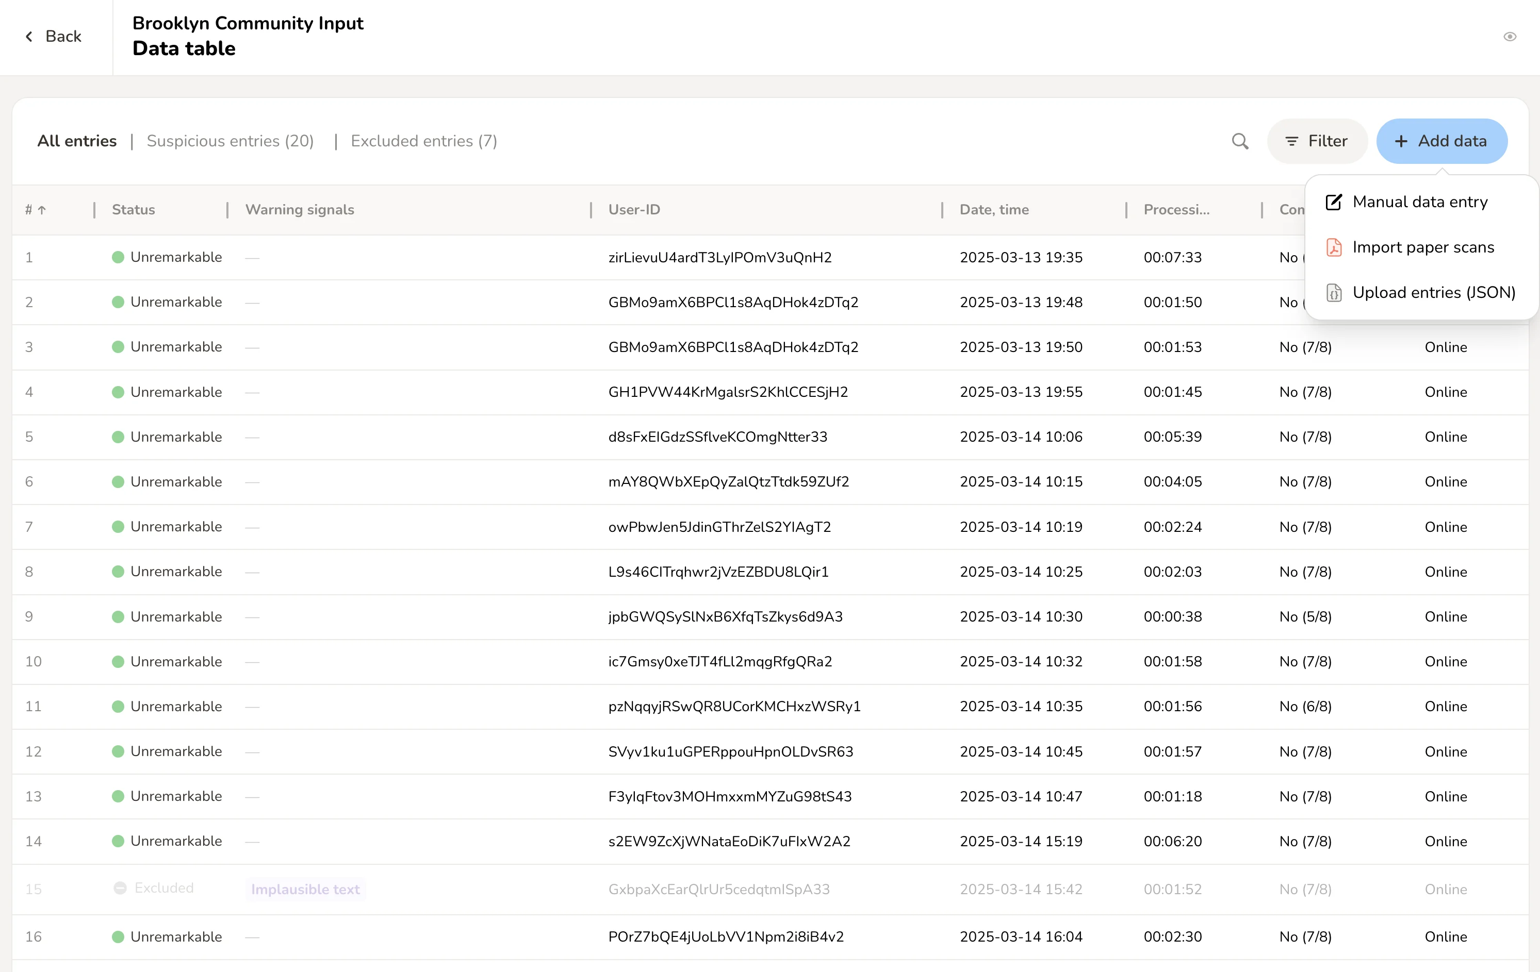Screen dimensions: 1540x972
Task: Click the eye visibility icon in header
Action: click(x=1509, y=37)
